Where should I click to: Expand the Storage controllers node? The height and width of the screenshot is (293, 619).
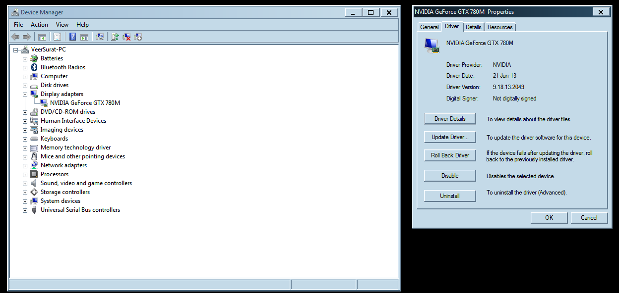pyautogui.click(x=25, y=193)
